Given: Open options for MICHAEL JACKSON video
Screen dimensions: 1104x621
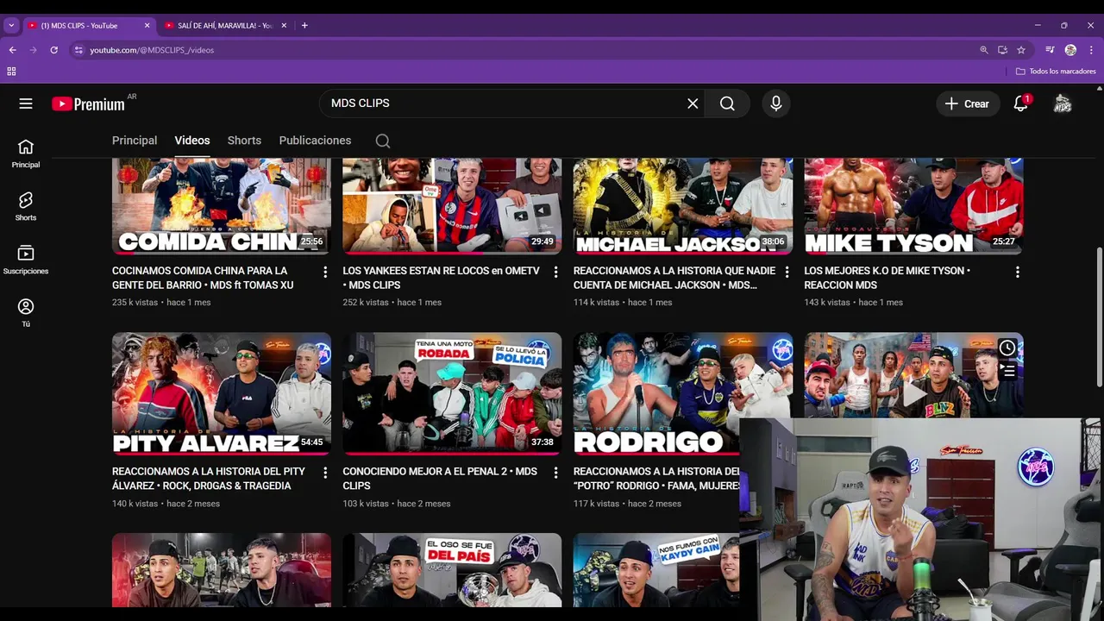Looking at the screenshot, I should click(x=787, y=272).
